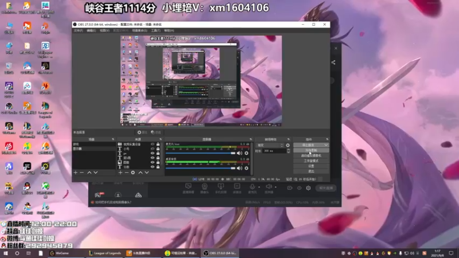Move the scene down in the Scenes panel
Screen dimensions: 459x258
(x=95, y=173)
